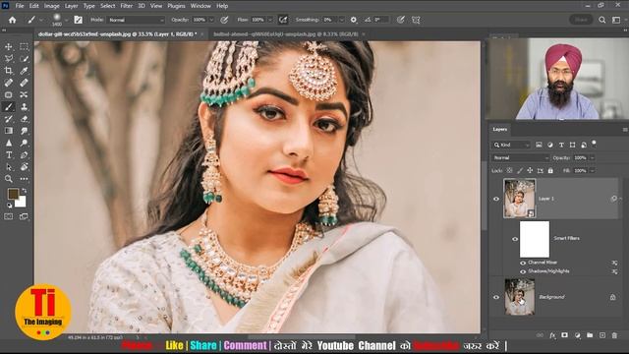
Task: Open layer Opacity dropdown arrow in Layers panel
Action: coord(592,157)
